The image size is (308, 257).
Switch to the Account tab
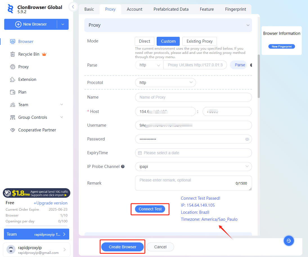(134, 9)
